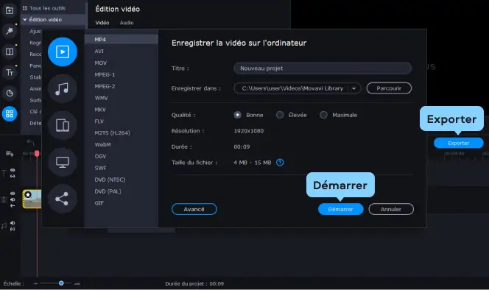Select Élevée quality radio button
This screenshot has width=489, height=290.
tap(280, 115)
